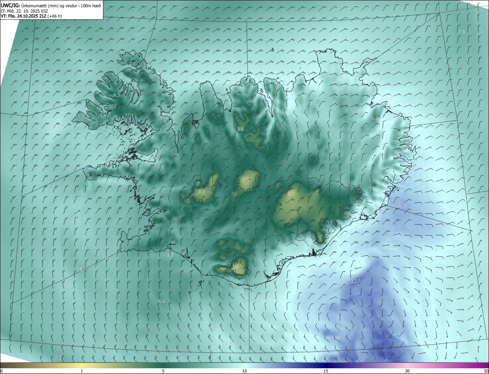The height and width of the screenshot is (374, 489).
Task: Click the 3.0 value label on the glacier
Action: (202, 192)
